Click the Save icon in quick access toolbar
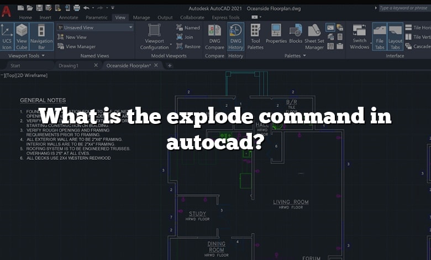Image resolution: width=431 pixels, height=260 pixels. [38, 8]
